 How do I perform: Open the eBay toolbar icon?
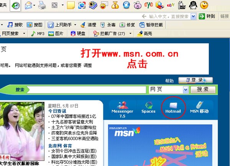[x=171, y=5]
